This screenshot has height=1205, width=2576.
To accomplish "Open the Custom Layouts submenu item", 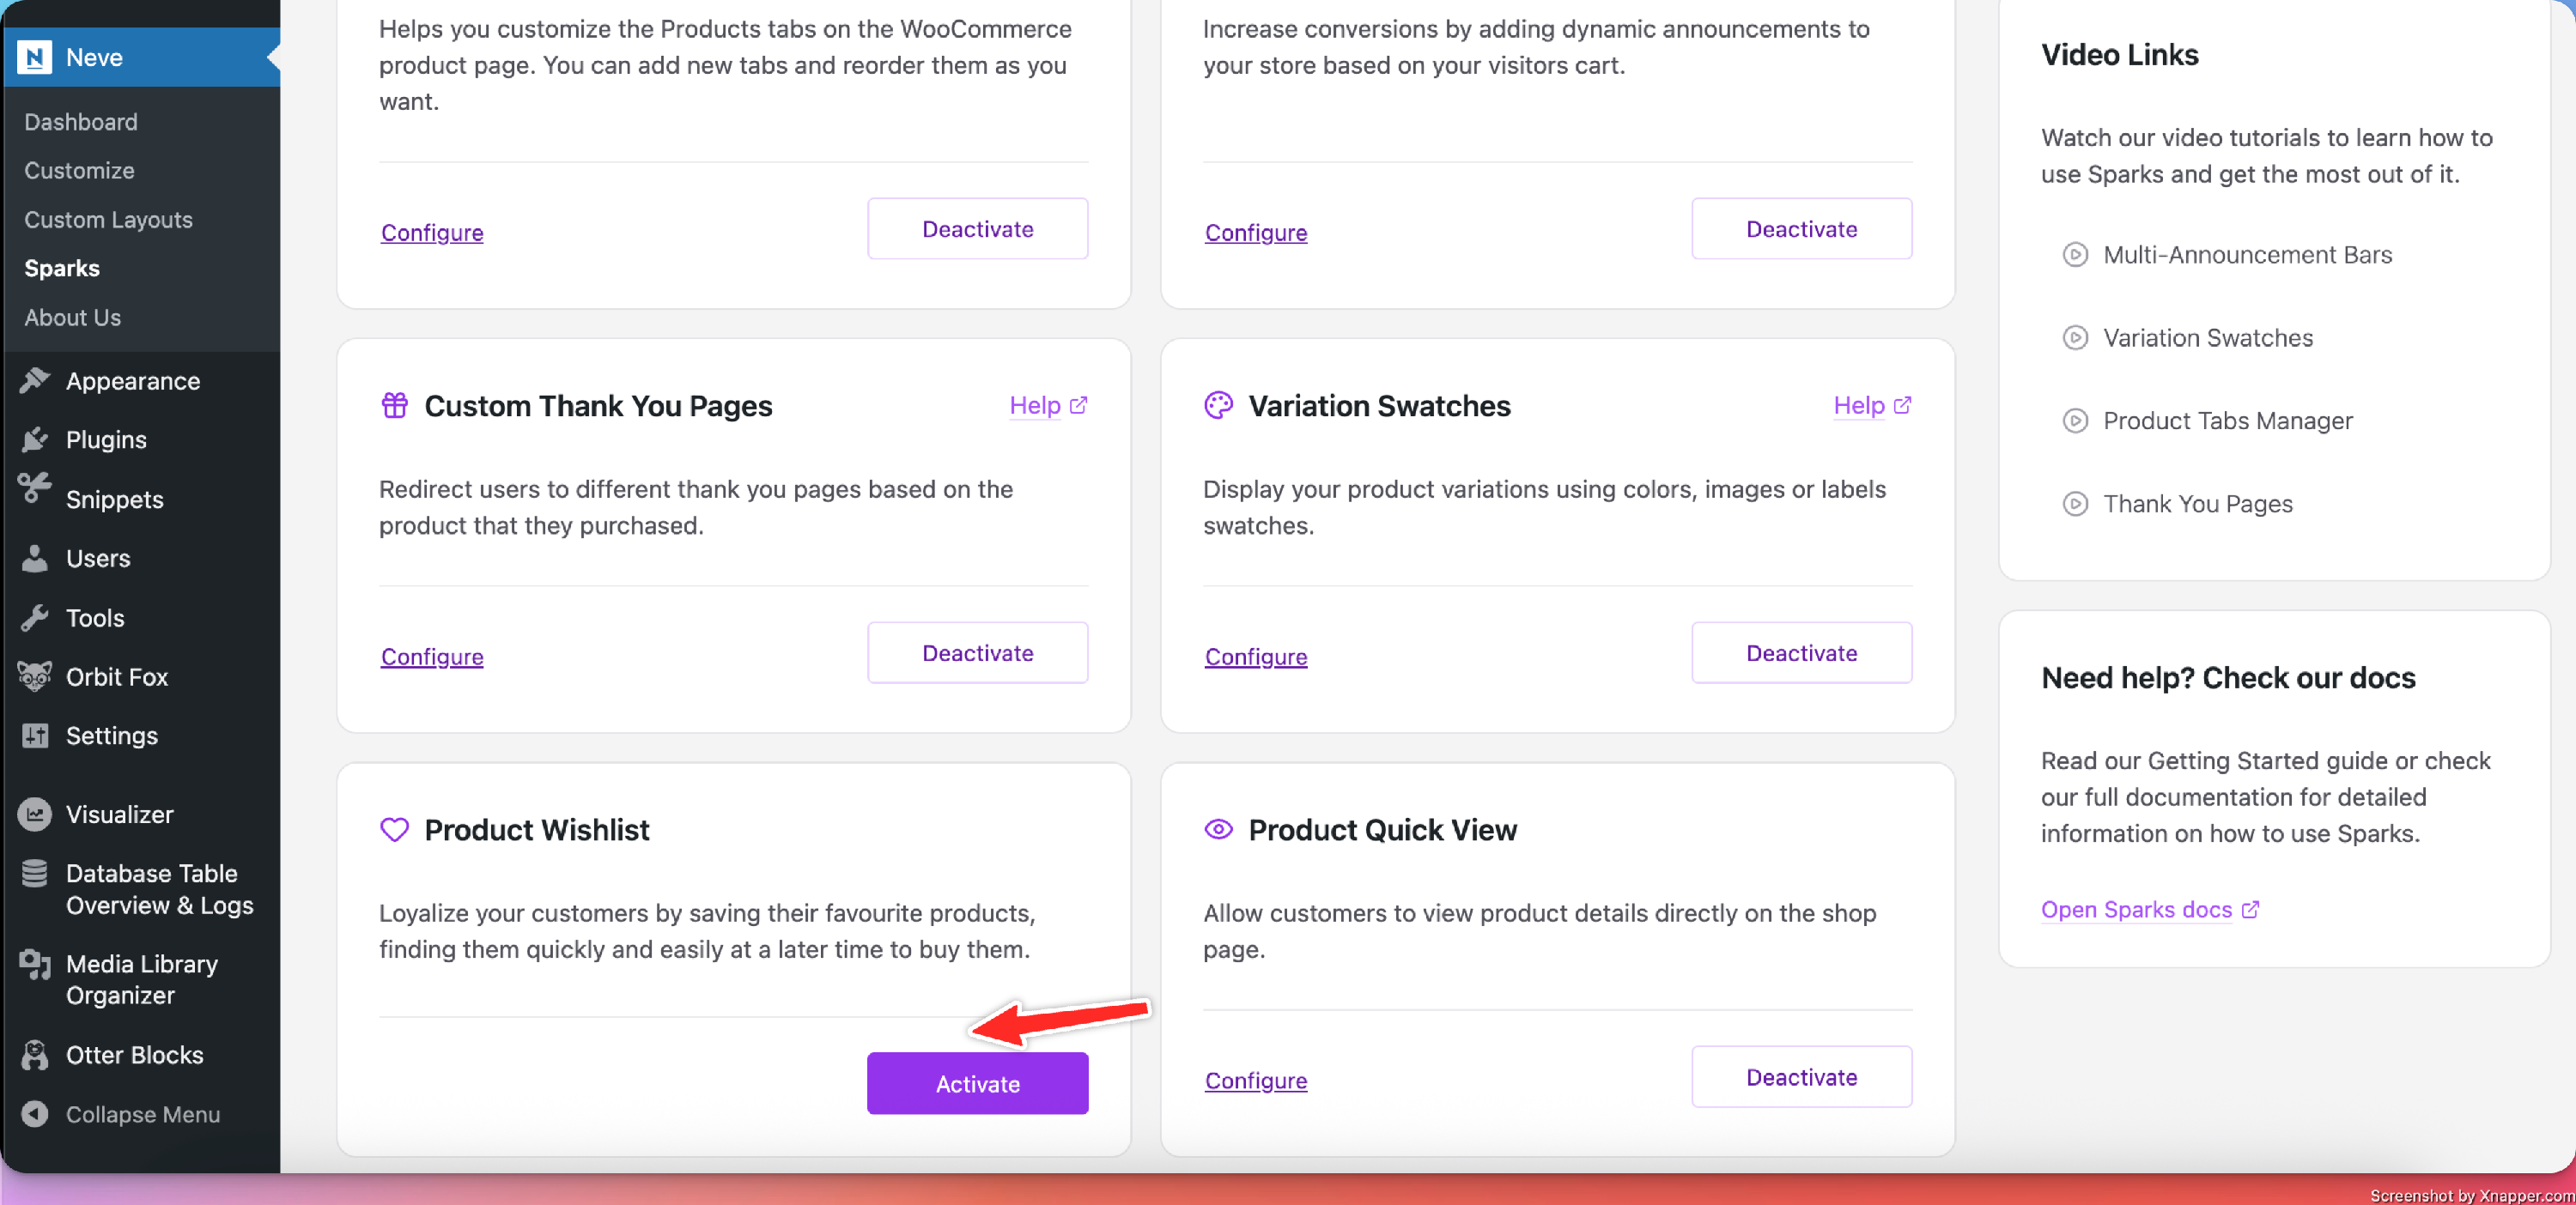I will [x=108, y=219].
